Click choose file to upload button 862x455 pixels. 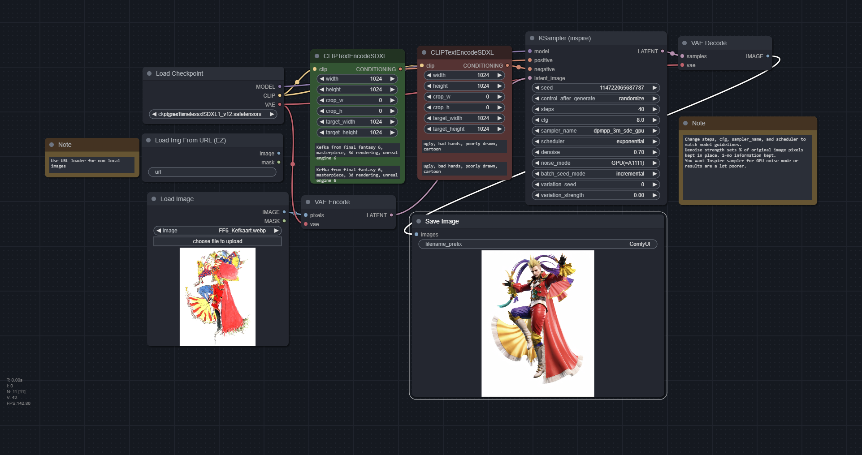(x=217, y=241)
